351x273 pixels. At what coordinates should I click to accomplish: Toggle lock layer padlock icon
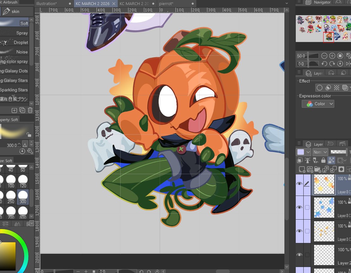[323, 160]
